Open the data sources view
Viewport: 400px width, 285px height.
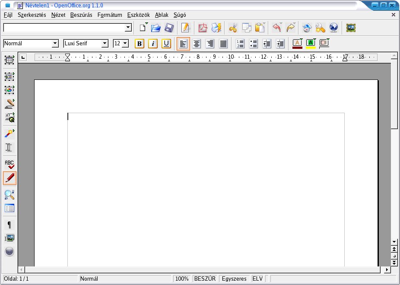click(10, 208)
